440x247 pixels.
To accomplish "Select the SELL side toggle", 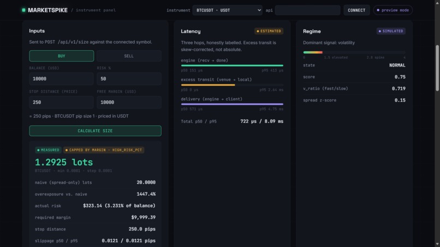I will click(x=129, y=56).
